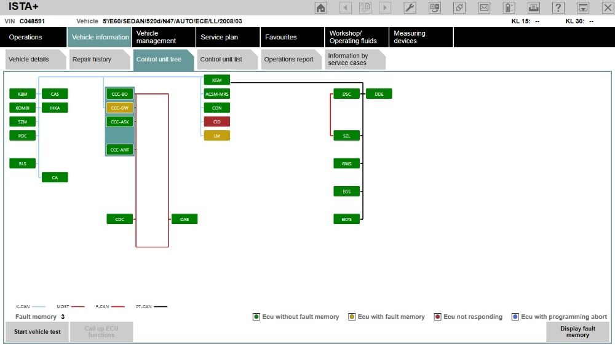This screenshot has width=615, height=345.
Task: Click green 'Ecu without fault memory' legend swatch
Action: point(256,317)
